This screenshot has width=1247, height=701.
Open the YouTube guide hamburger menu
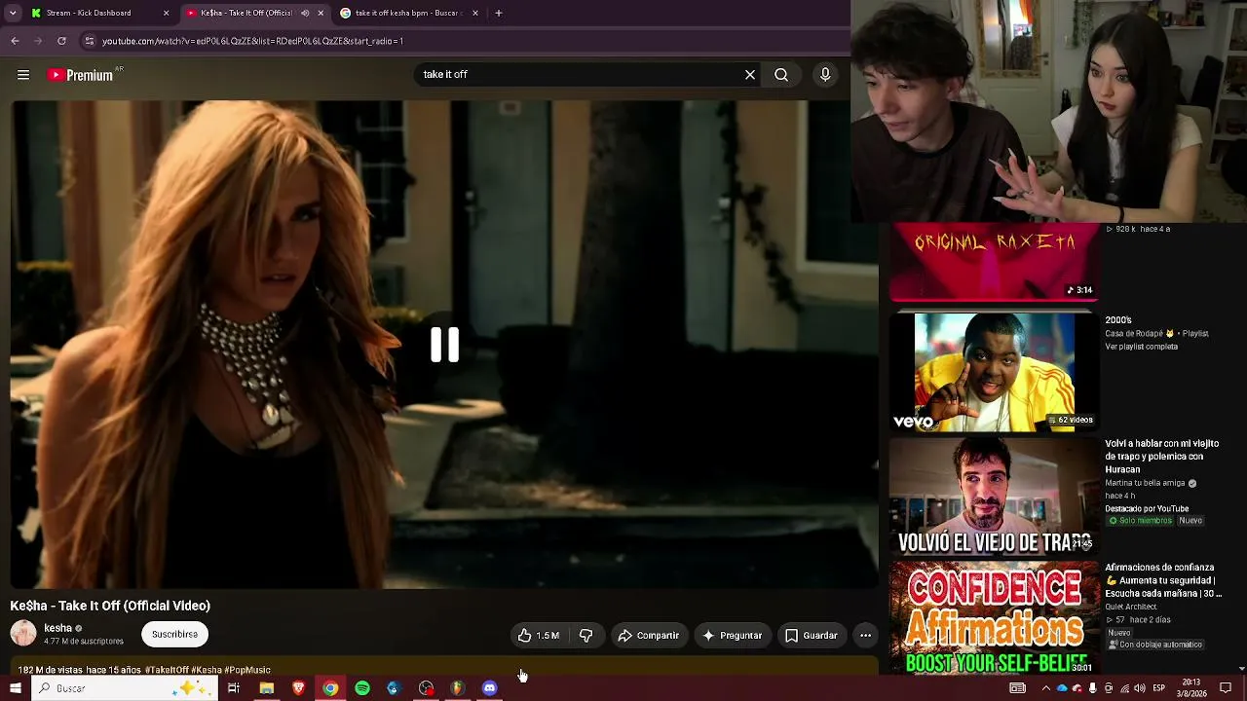23,75
